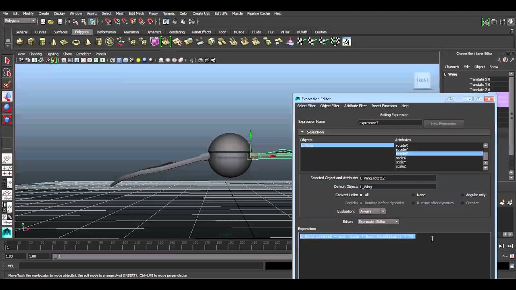
Task: Choose the Paint Selection brush tool
Action: coord(7,85)
